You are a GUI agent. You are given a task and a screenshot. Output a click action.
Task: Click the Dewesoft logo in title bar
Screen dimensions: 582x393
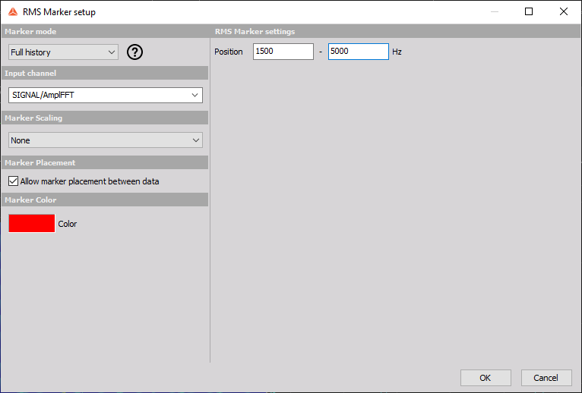click(x=13, y=12)
